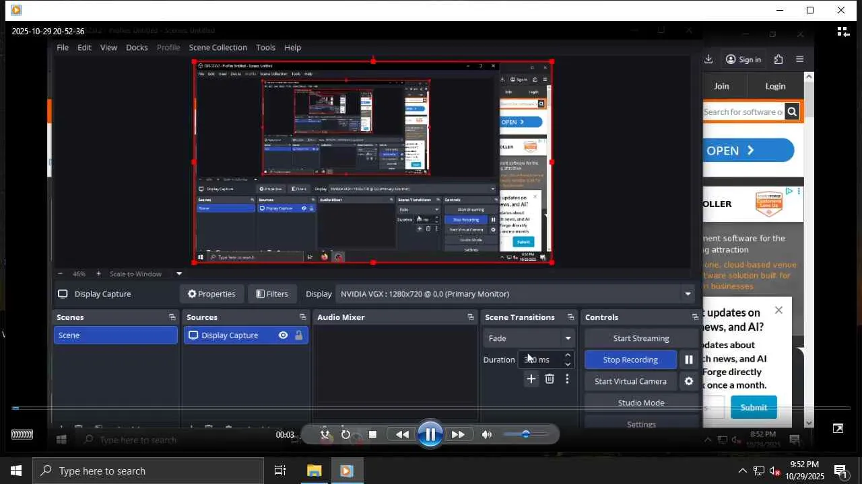Switch to full screen view
Image resolution: width=862 pixels, height=484 pixels.
coord(838,429)
